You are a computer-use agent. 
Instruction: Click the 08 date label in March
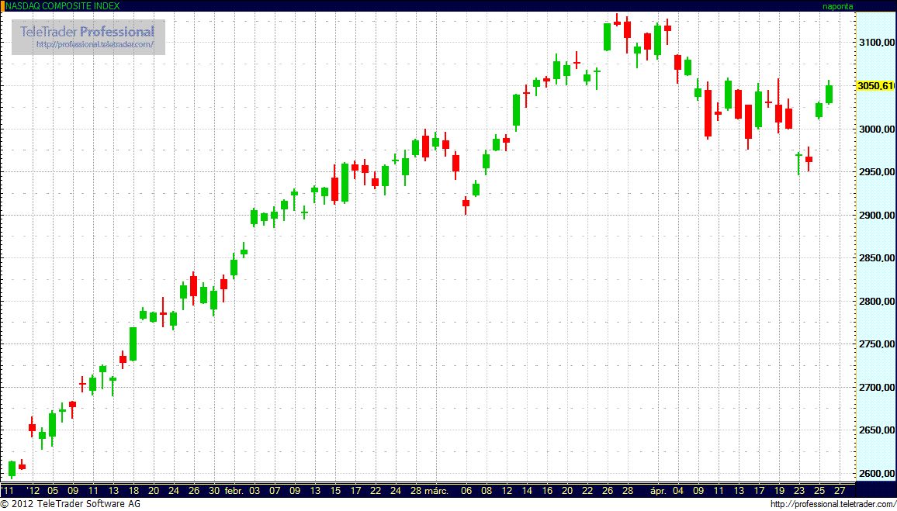[x=487, y=490]
